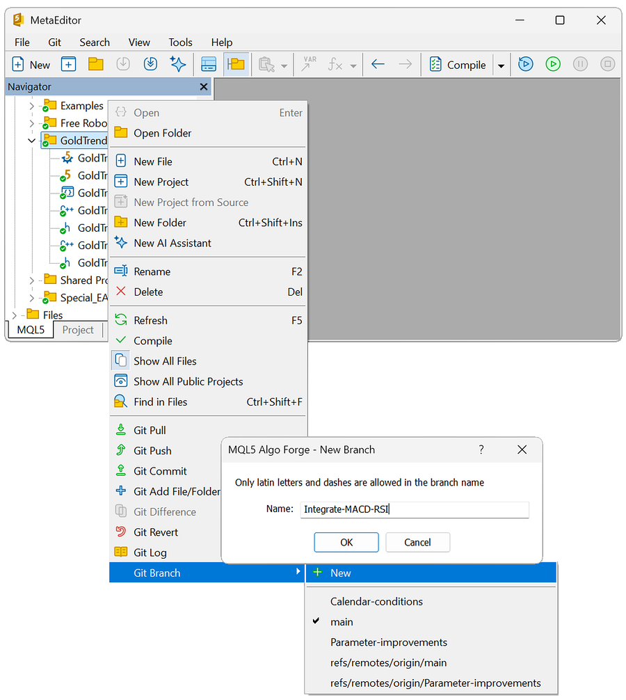Open the Search menu
This screenshot has height=700, width=626.
(x=95, y=42)
